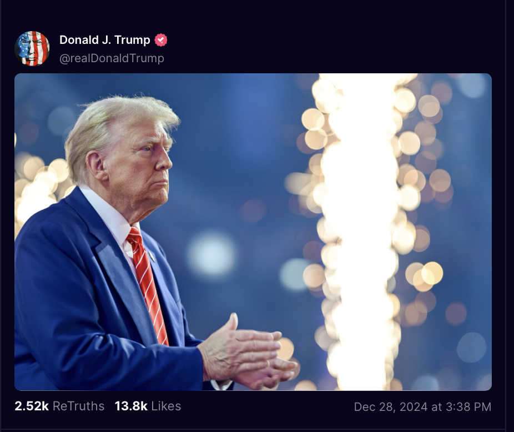This screenshot has height=432, width=514.
Task: Click the vertical divider at the right edge
Action: coord(505,216)
